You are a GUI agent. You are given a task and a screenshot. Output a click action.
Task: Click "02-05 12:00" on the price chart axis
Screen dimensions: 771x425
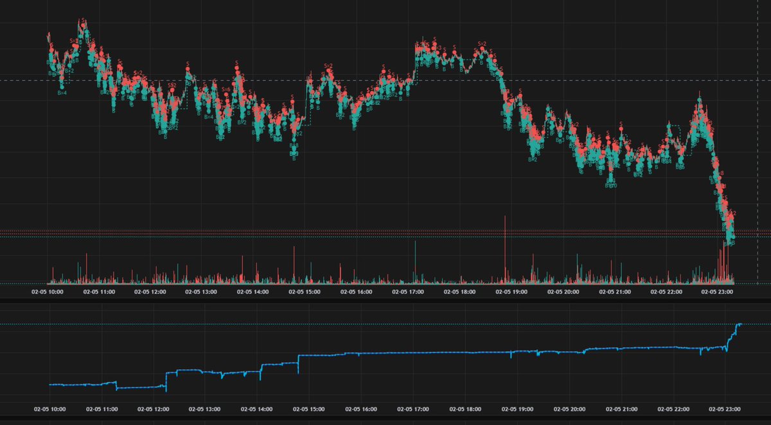(150, 291)
